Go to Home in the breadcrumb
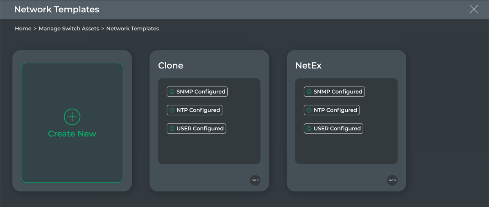The image size is (489, 207). click(x=23, y=29)
